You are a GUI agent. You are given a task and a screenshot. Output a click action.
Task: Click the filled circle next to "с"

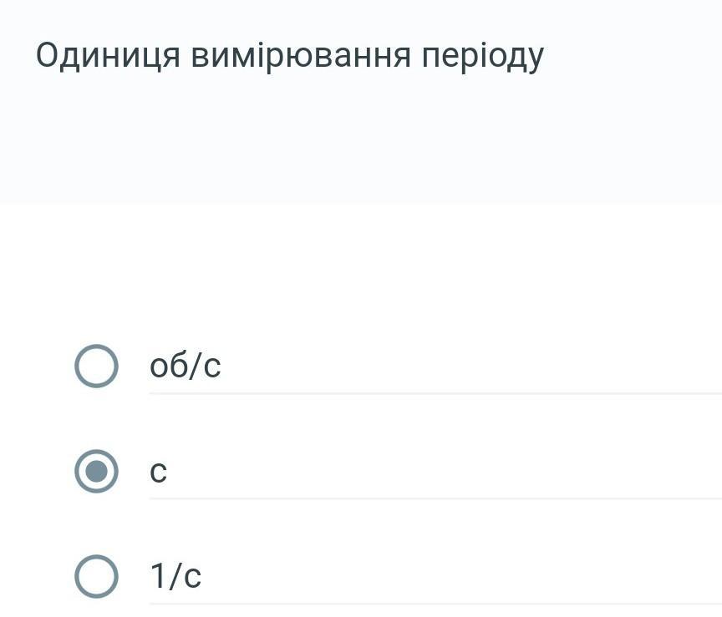96,471
